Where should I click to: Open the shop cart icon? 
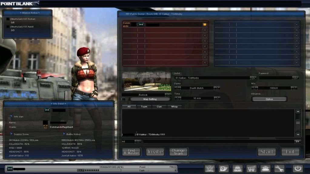click(x=251, y=169)
